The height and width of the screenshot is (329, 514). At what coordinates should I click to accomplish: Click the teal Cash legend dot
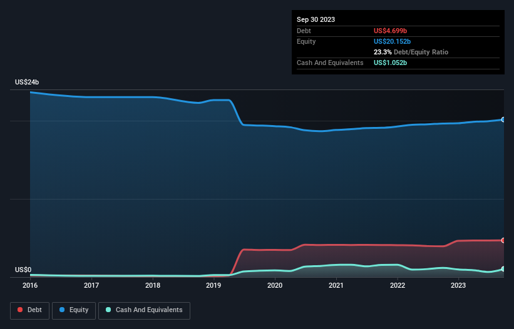tap(108, 310)
